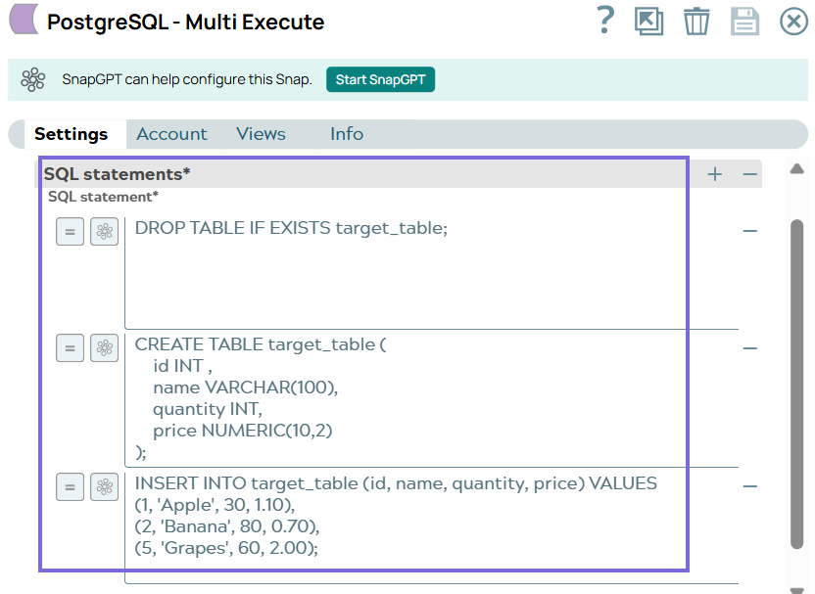Open the Views tab

261,134
